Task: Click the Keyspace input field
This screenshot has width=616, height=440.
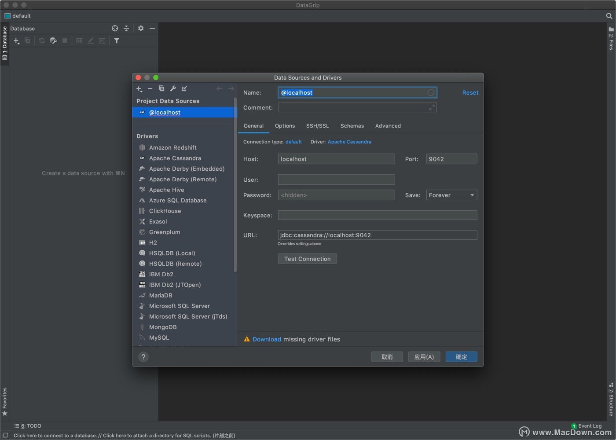Action: [x=378, y=215]
